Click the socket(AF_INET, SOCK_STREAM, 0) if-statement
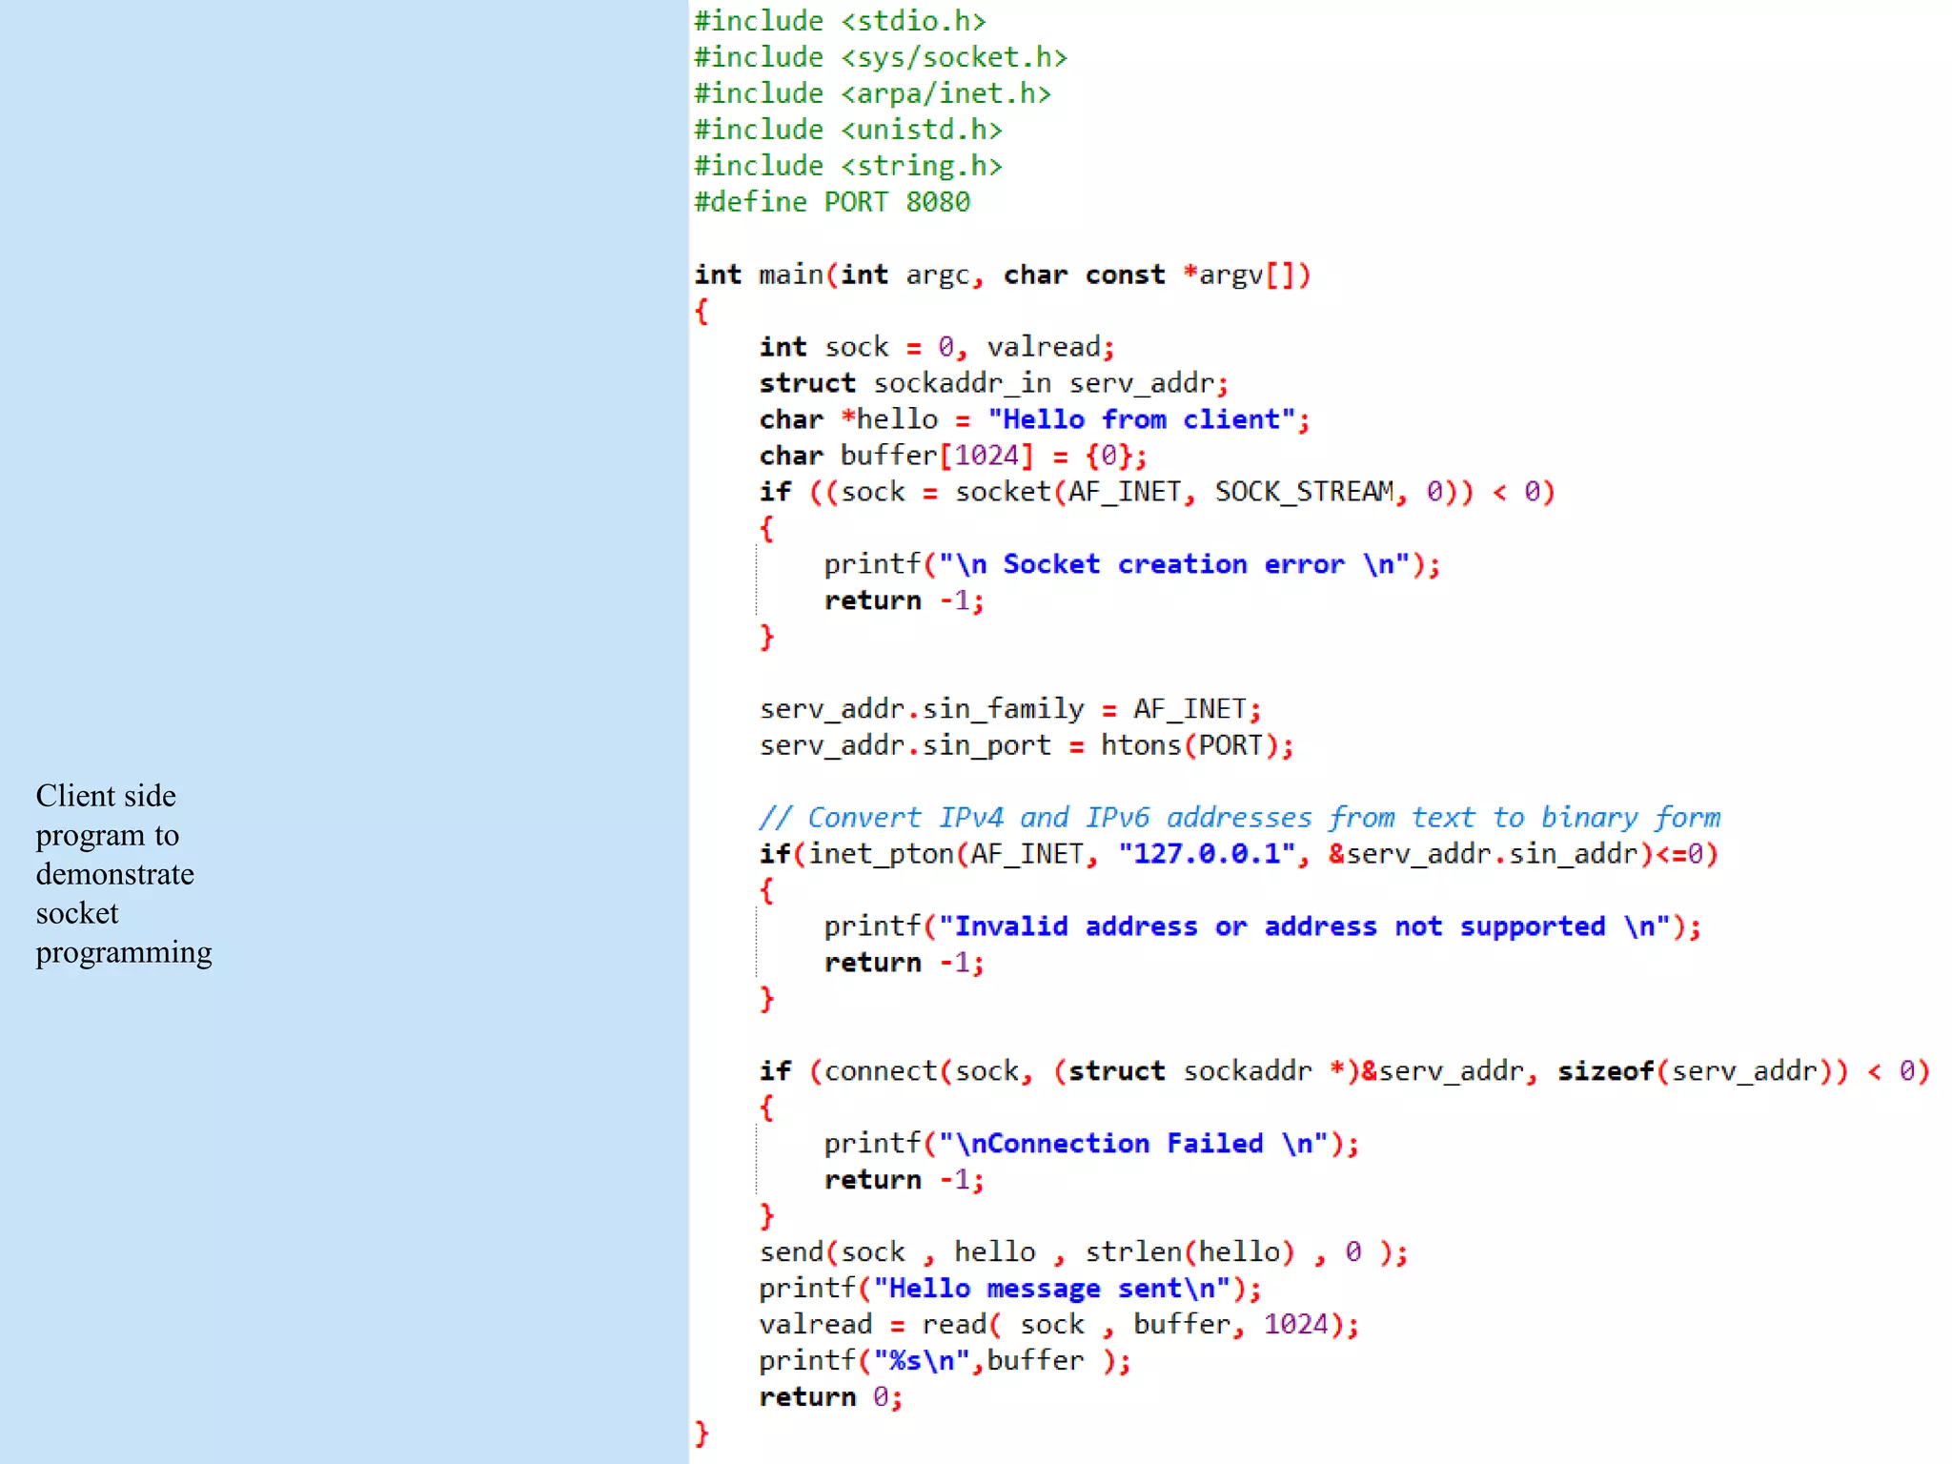Image resolution: width=1952 pixels, height=1464 pixels. click(x=1157, y=492)
